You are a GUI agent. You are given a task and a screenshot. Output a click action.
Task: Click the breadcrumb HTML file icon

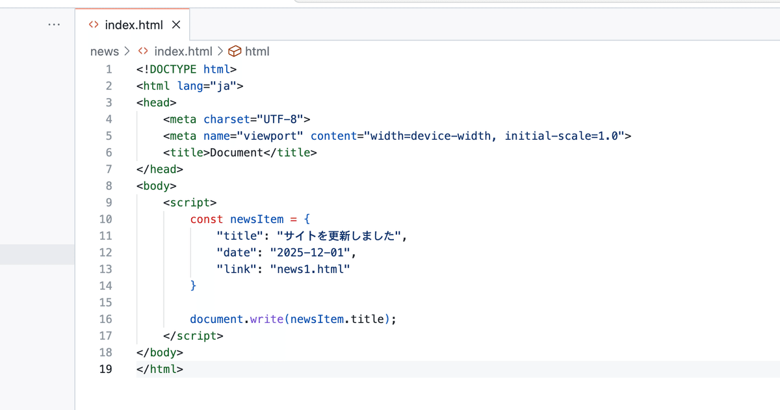click(144, 51)
